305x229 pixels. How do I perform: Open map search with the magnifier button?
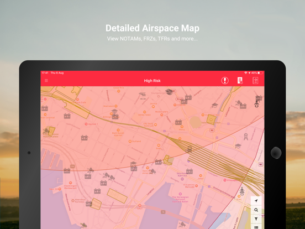tap(256, 210)
